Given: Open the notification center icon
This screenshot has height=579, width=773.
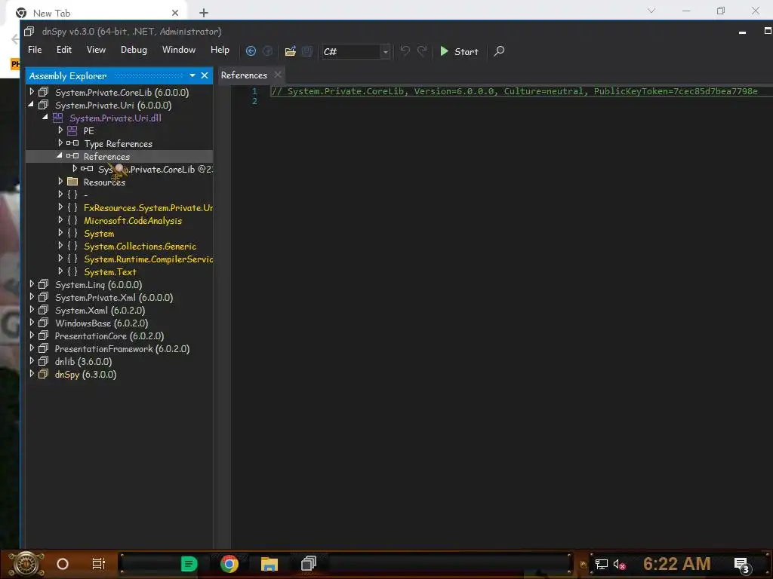Looking at the screenshot, I should pyautogui.click(x=743, y=565).
